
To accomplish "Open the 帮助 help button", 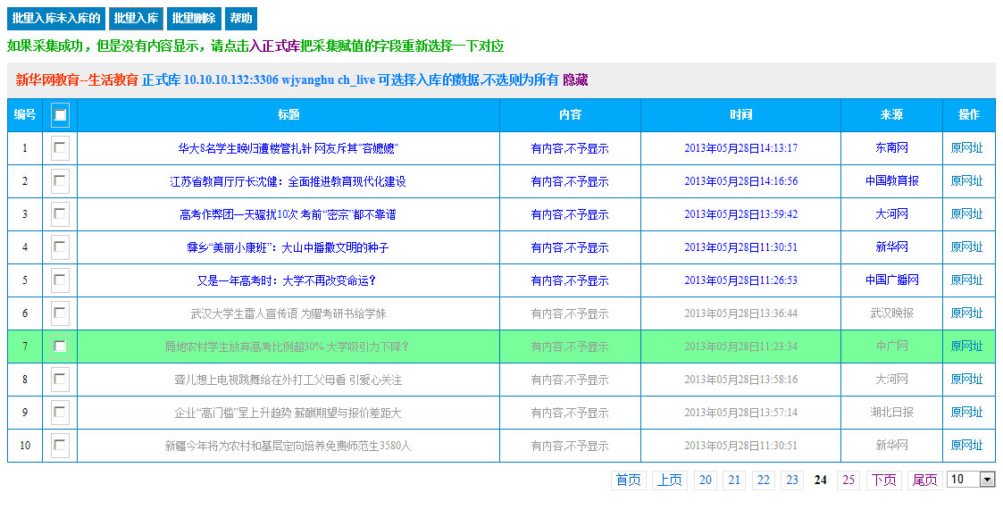I will point(240,19).
